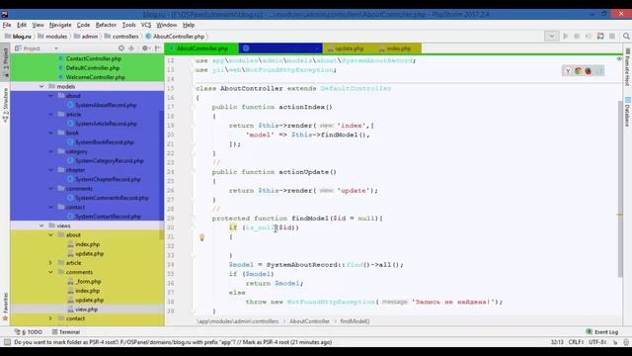Click the admin breadcrumb in navigation bar
632x356 pixels.
point(86,37)
